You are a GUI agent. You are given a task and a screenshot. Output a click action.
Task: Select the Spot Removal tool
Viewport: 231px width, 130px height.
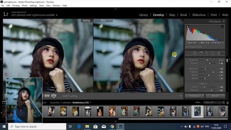(x=195, y=53)
